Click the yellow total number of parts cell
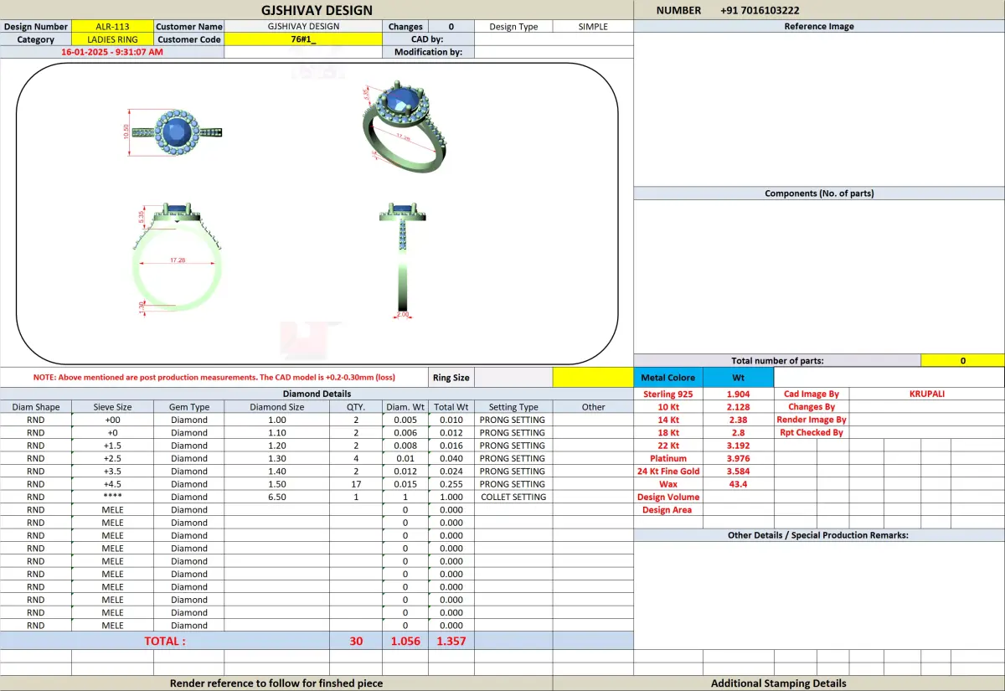Viewport: 1005px width, 691px height. (x=962, y=361)
